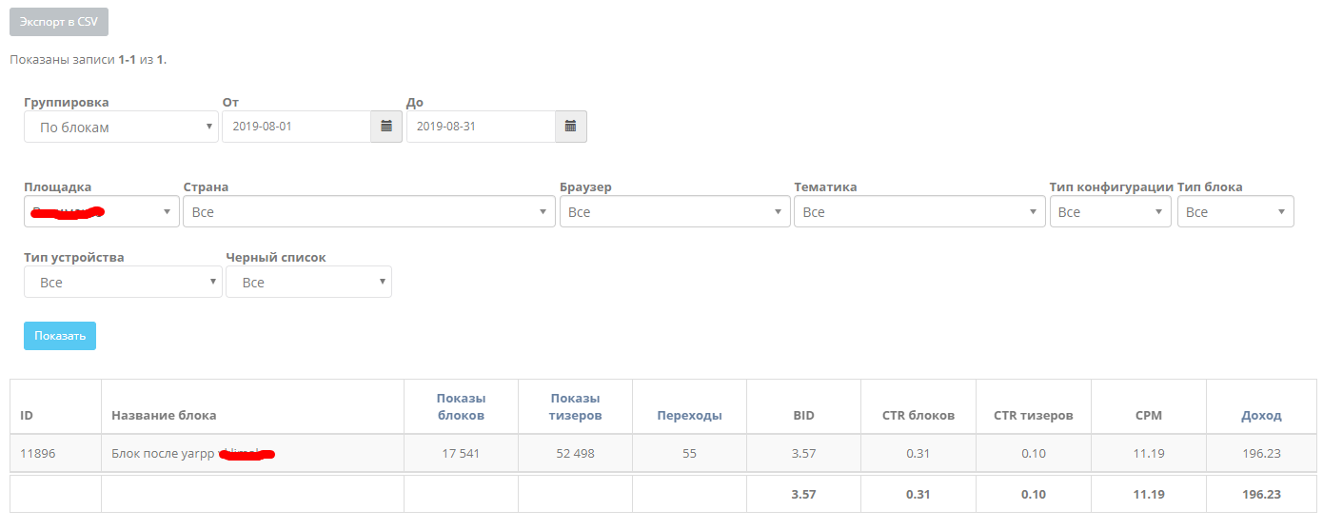
Task: Open the calendar for the От date
Action: pyautogui.click(x=386, y=127)
